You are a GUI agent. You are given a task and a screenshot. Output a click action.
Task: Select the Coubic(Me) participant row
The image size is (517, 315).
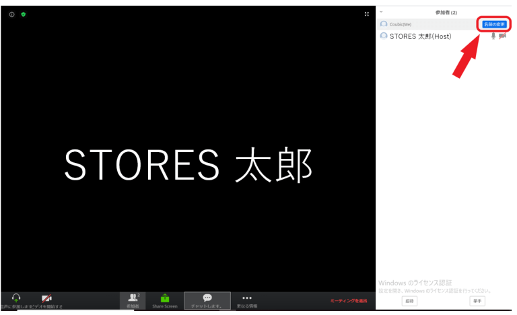pyautogui.click(x=444, y=24)
